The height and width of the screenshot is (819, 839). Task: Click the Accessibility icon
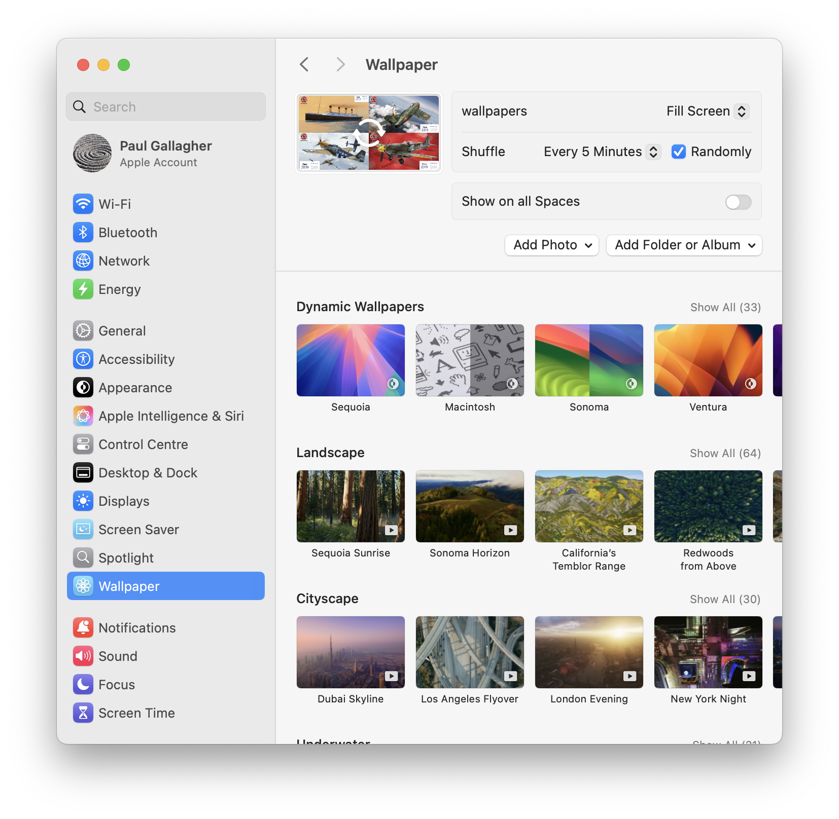pyautogui.click(x=83, y=359)
